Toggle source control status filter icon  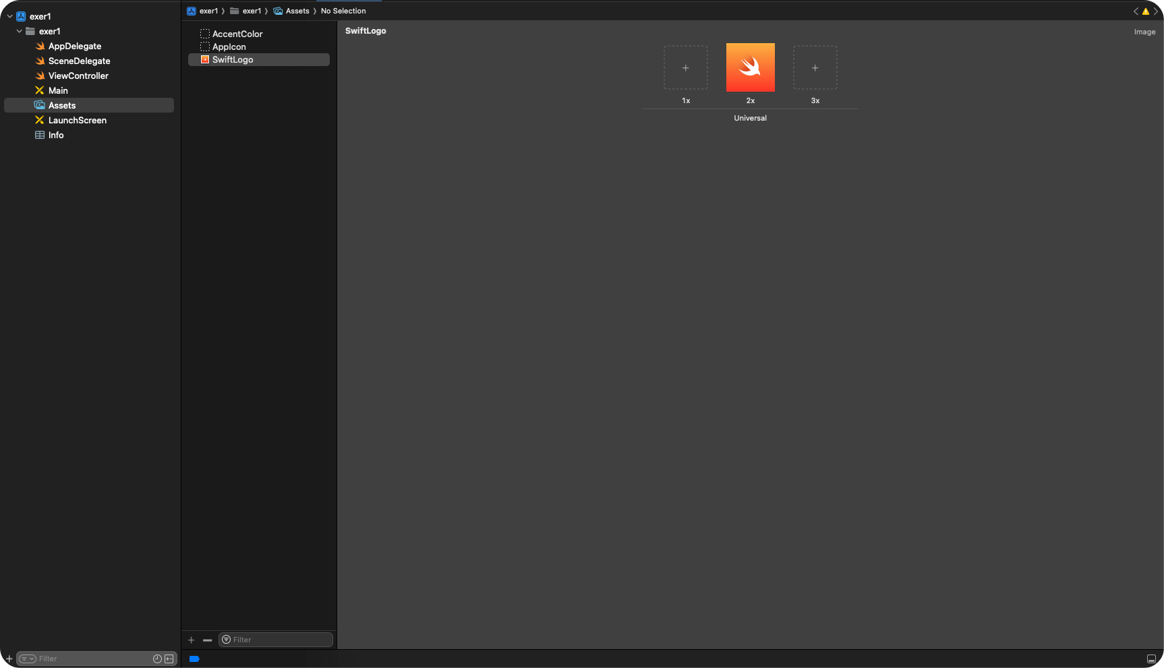(169, 659)
